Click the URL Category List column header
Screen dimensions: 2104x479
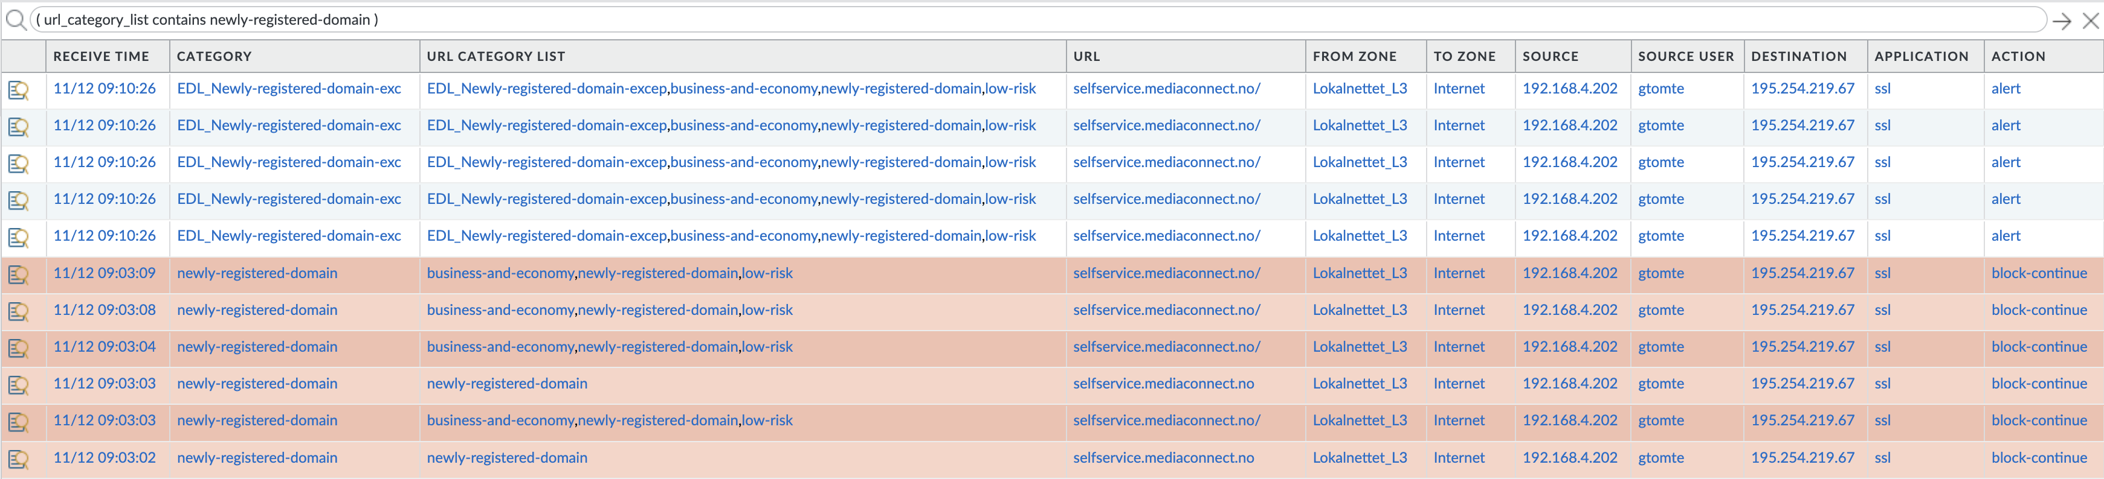495,56
